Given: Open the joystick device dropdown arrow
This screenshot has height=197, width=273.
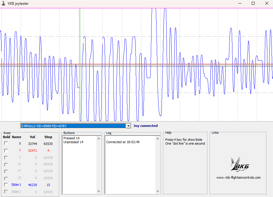Looking at the screenshot, I should [128, 126].
